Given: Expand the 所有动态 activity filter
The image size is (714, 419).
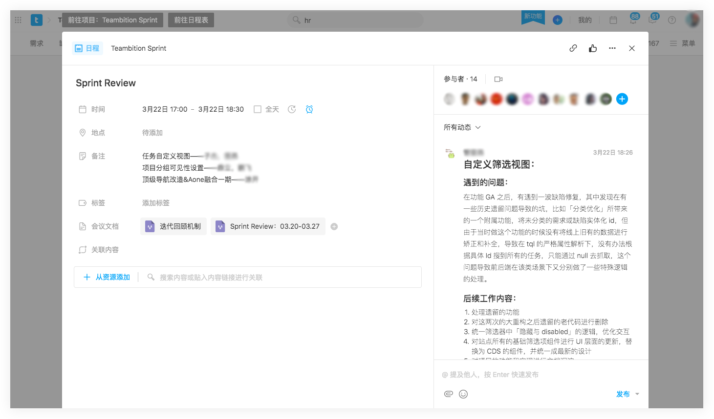Looking at the screenshot, I should [462, 127].
